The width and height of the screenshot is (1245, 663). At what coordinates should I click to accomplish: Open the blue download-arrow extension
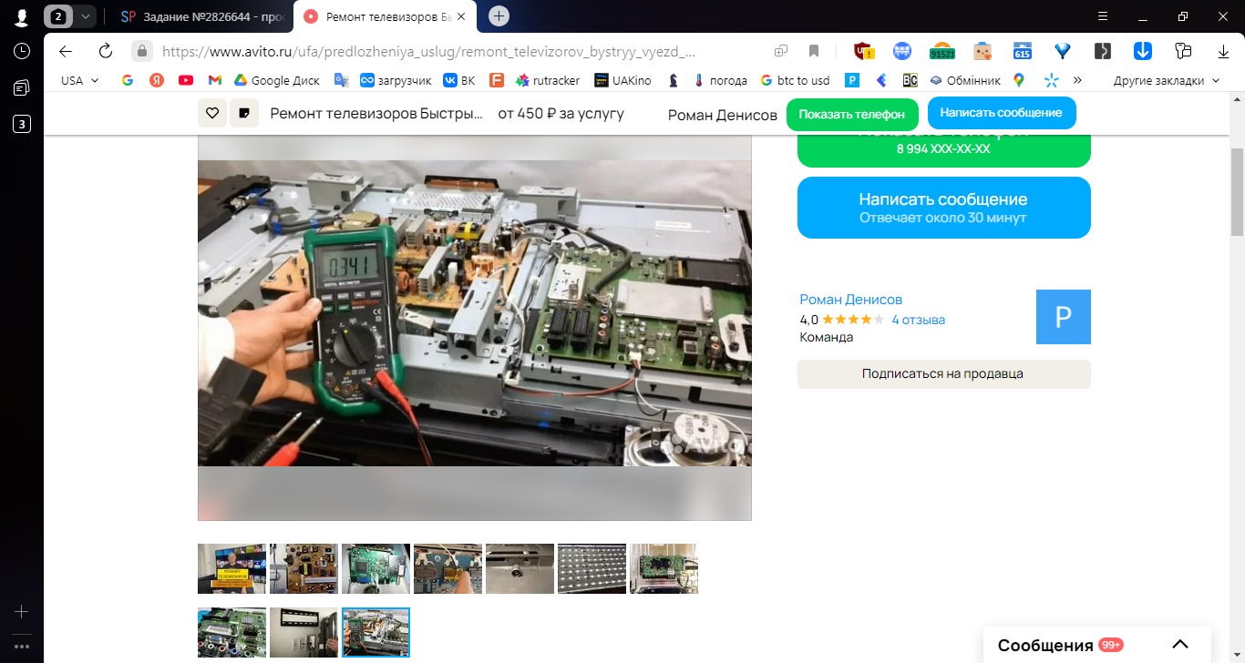(x=1143, y=51)
